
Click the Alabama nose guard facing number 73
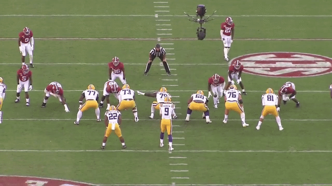click(111, 90)
